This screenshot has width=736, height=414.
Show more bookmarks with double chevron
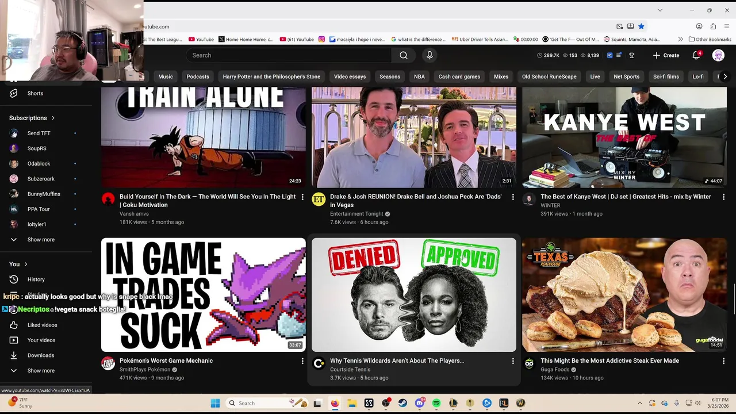681,40
